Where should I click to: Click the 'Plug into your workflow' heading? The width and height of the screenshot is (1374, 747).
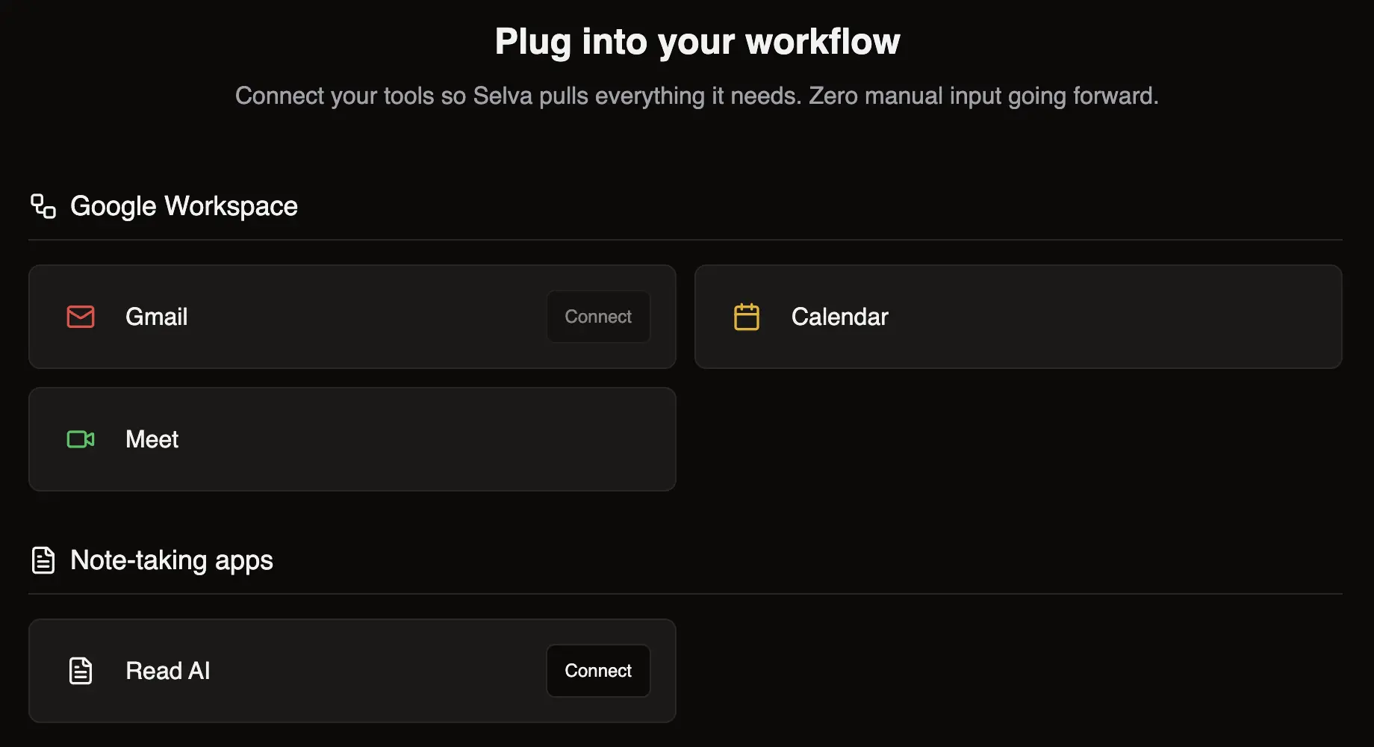tap(696, 41)
